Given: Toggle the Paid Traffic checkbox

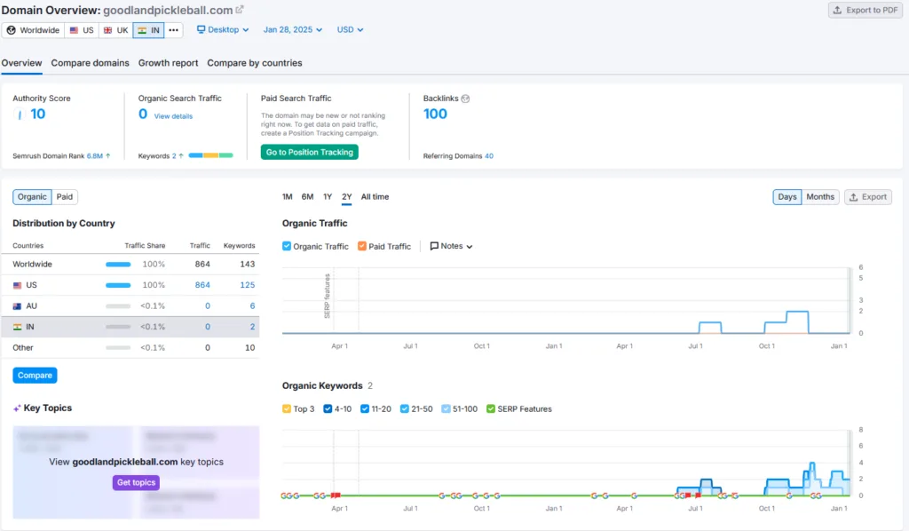Looking at the screenshot, I should [x=362, y=246].
